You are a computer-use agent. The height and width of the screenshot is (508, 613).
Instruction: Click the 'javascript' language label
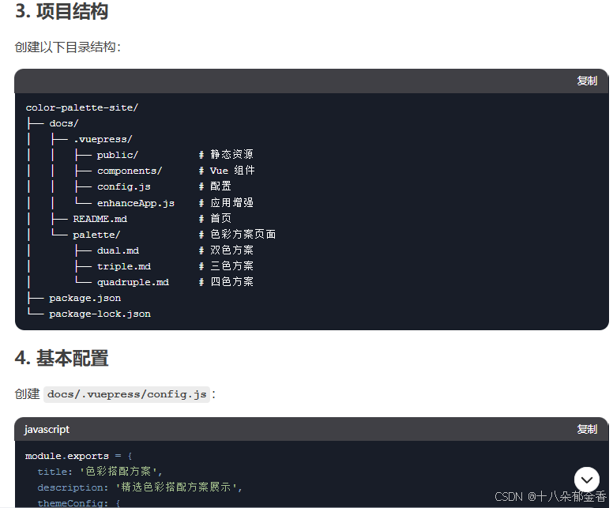click(x=47, y=430)
